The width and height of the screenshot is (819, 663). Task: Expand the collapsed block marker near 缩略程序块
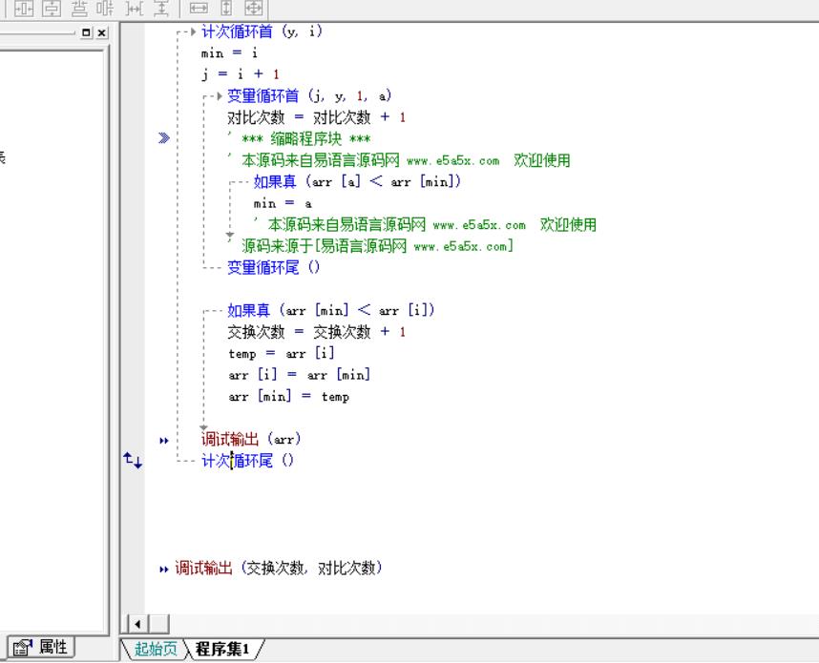pyautogui.click(x=164, y=139)
